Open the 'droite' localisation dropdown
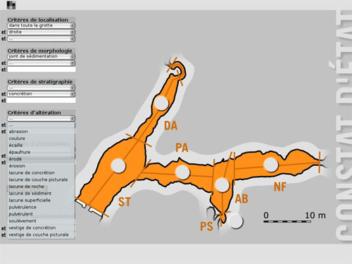352x264 pixels. [41, 32]
